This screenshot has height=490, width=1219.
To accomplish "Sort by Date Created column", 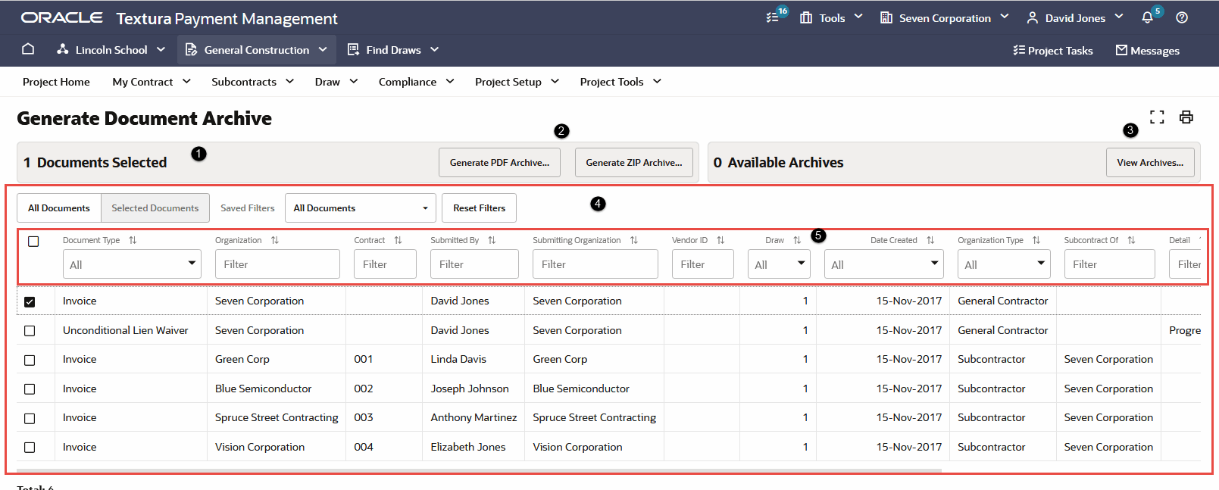I will 930,240.
